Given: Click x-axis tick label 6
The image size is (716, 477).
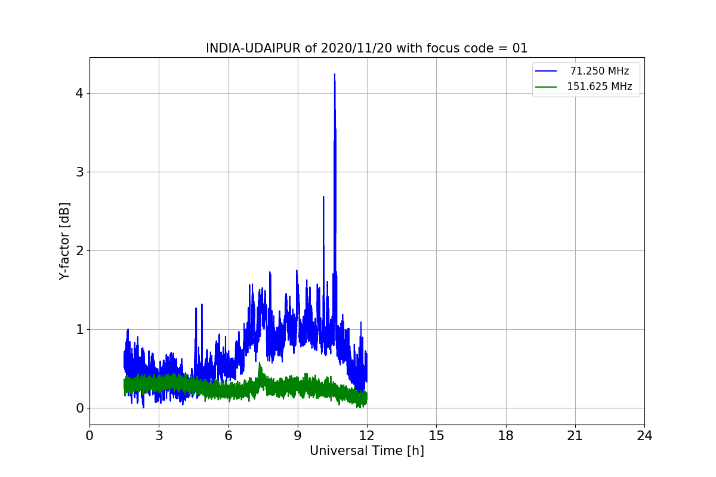Looking at the screenshot, I should pyautogui.click(x=229, y=436).
